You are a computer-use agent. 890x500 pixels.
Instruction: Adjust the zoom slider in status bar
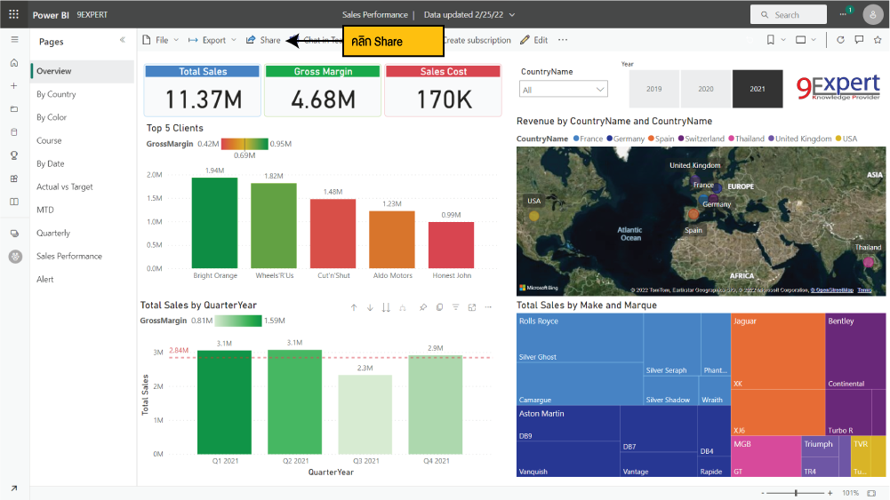tap(797, 493)
